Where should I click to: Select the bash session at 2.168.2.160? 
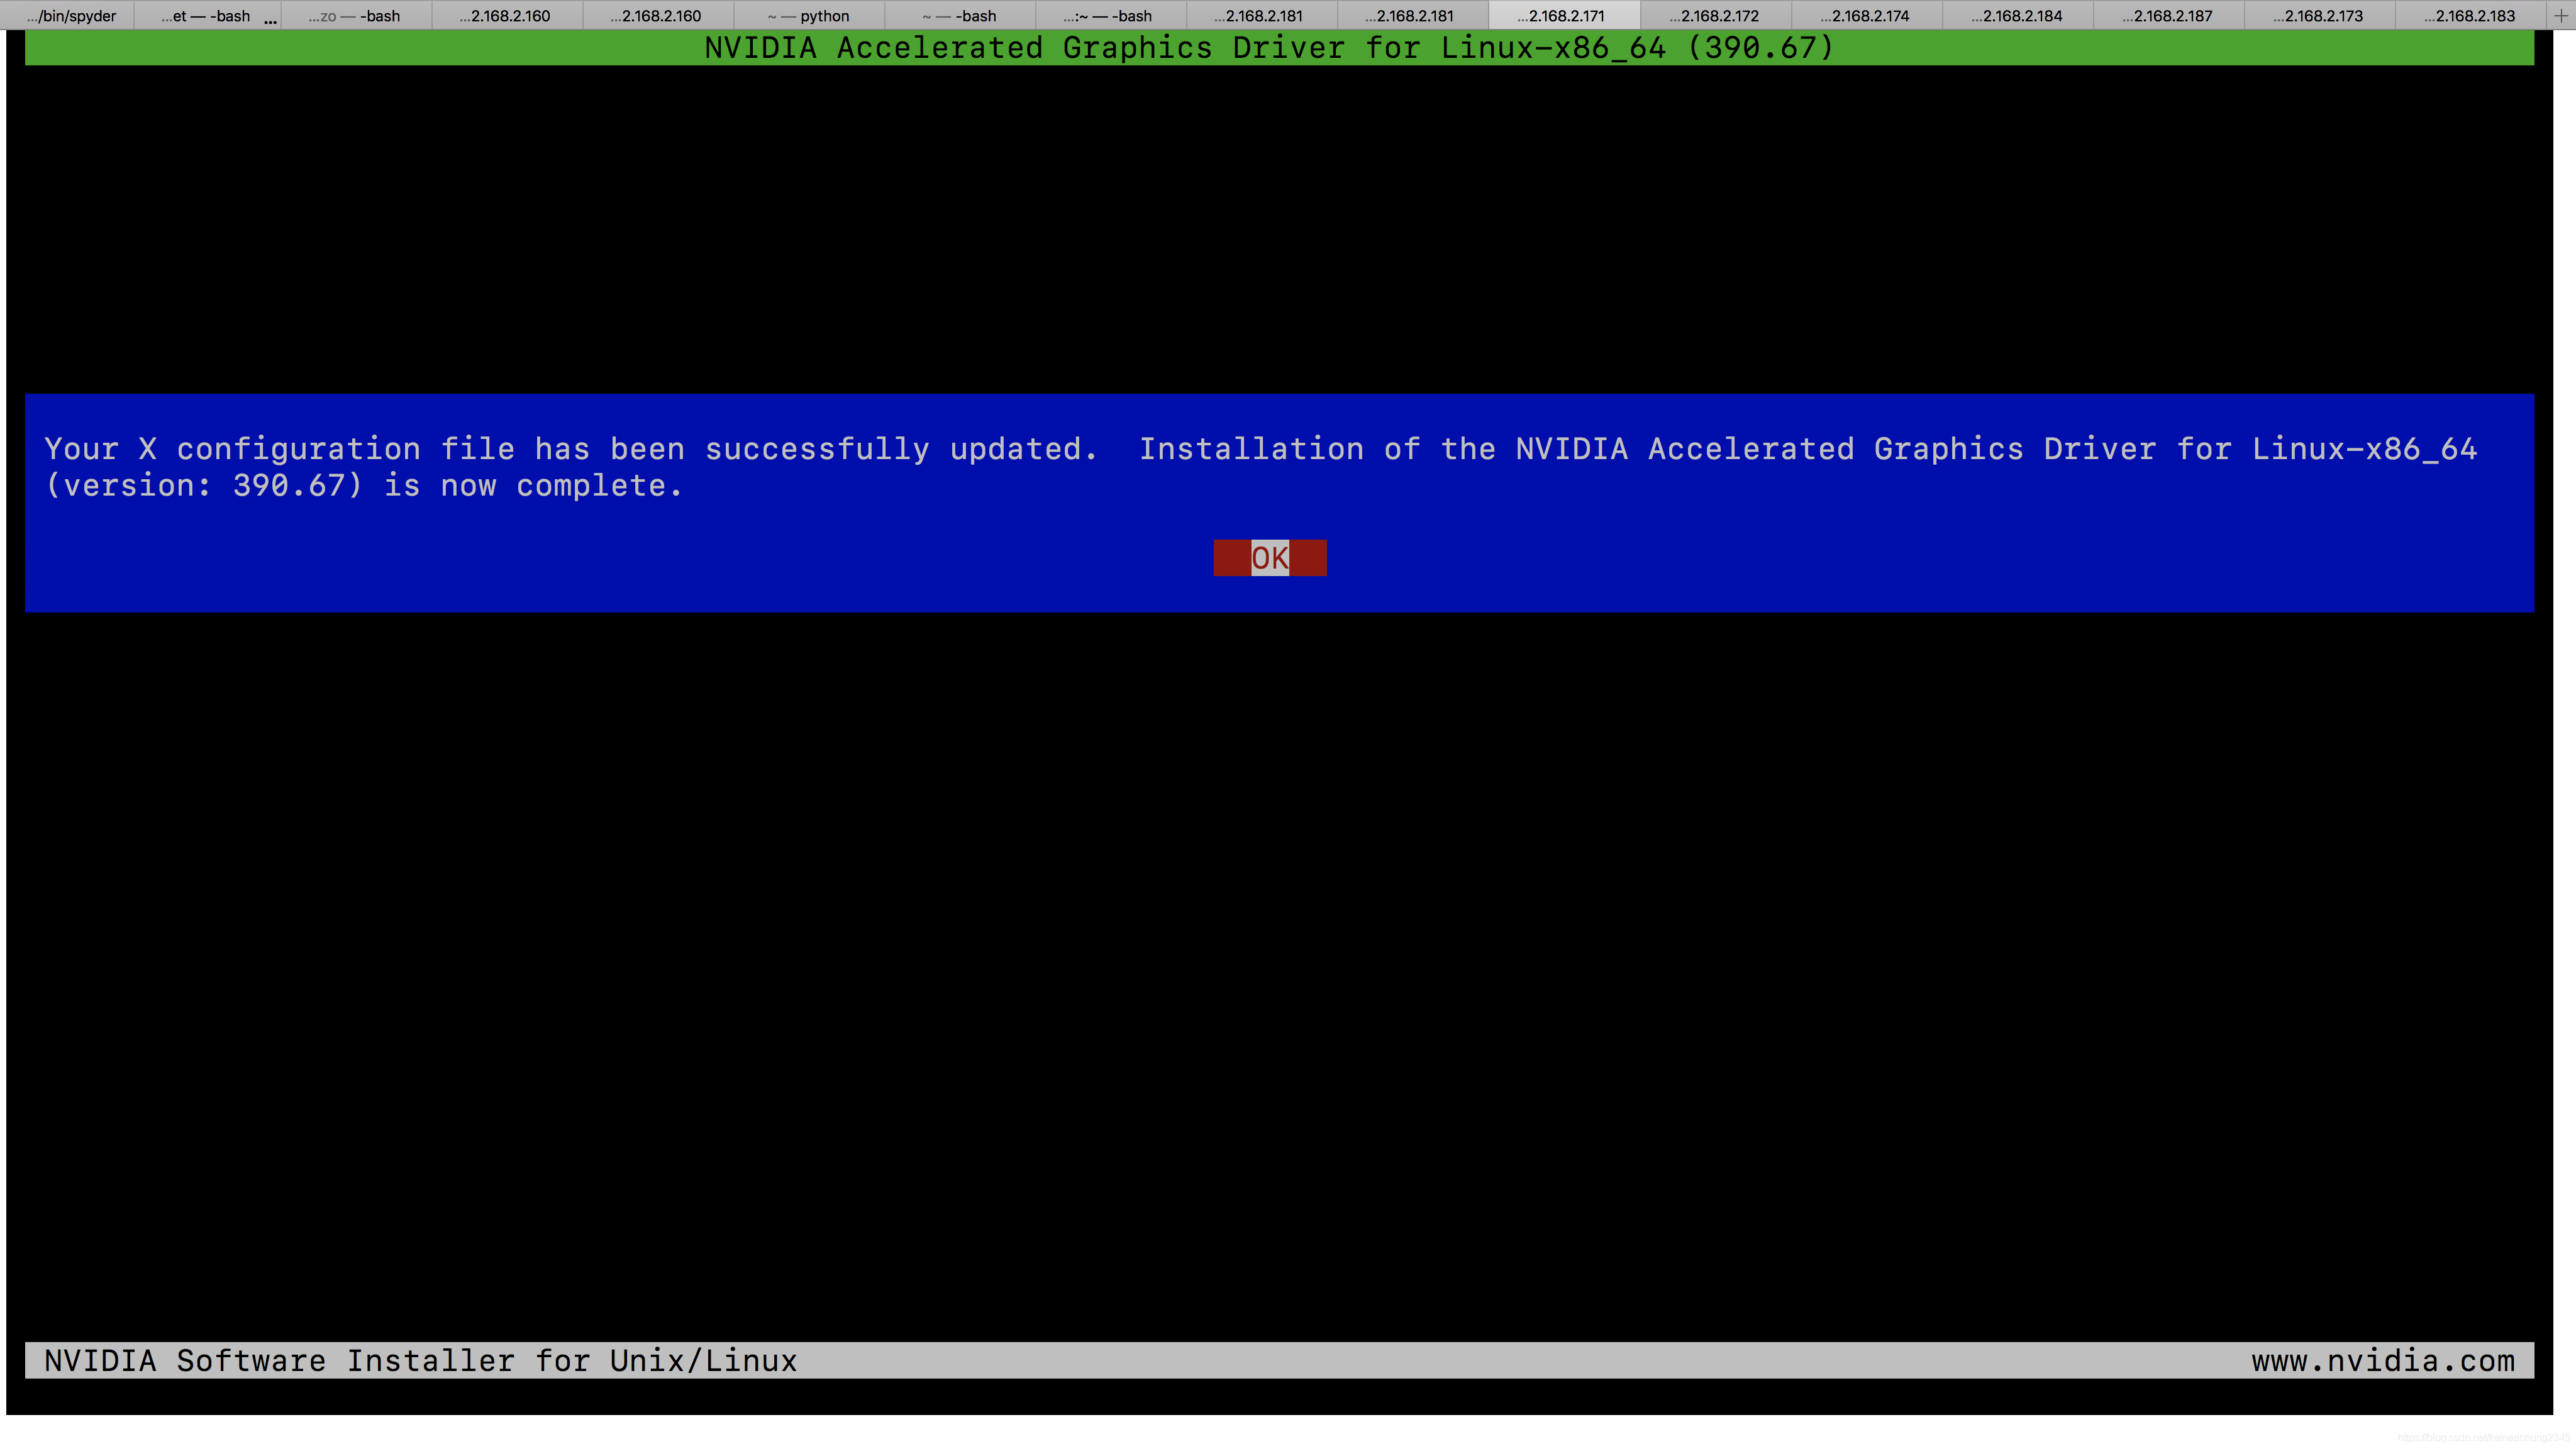[504, 14]
